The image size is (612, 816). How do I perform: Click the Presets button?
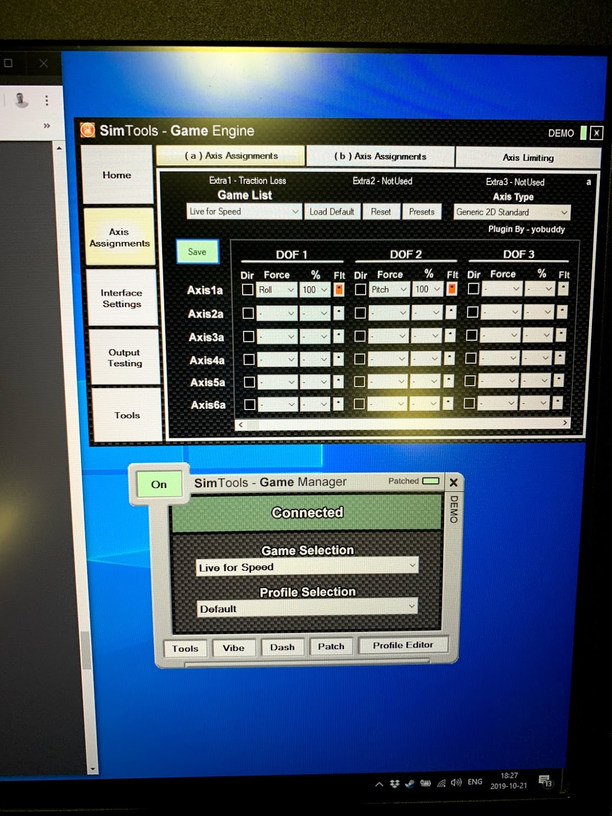click(x=422, y=211)
